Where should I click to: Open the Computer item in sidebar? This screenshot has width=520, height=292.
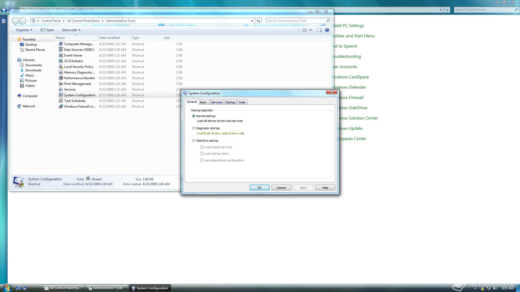(x=27, y=96)
